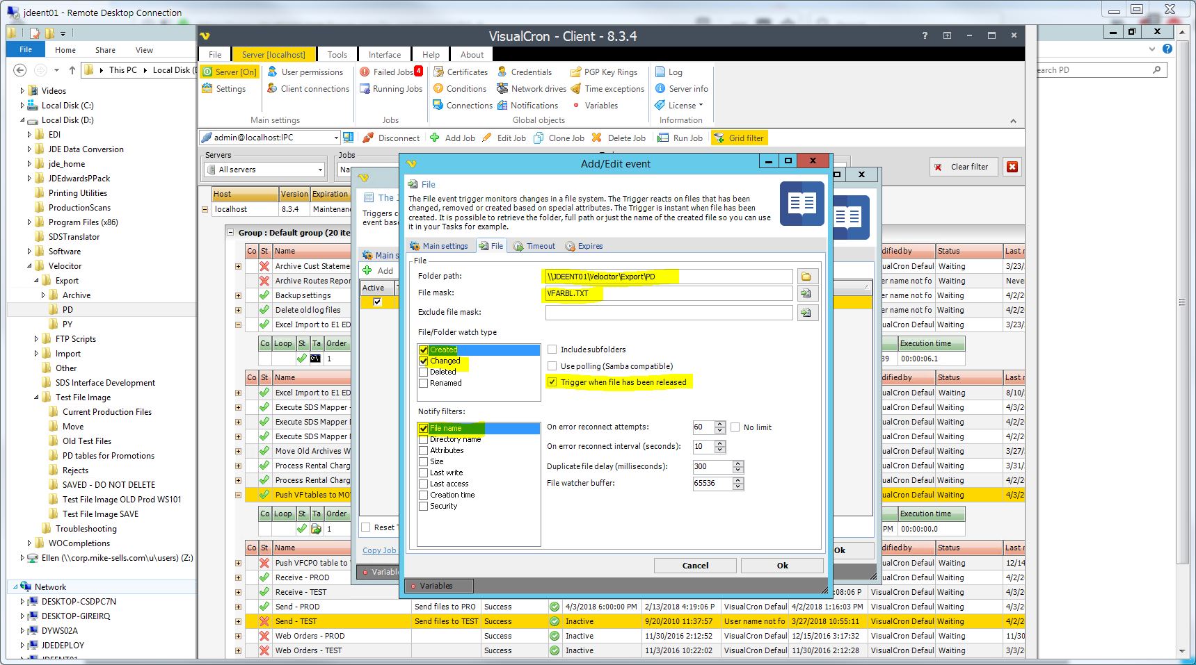Open Failed Jobs list in ribbon
Image resolution: width=1196 pixels, height=665 pixels.
coord(391,72)
